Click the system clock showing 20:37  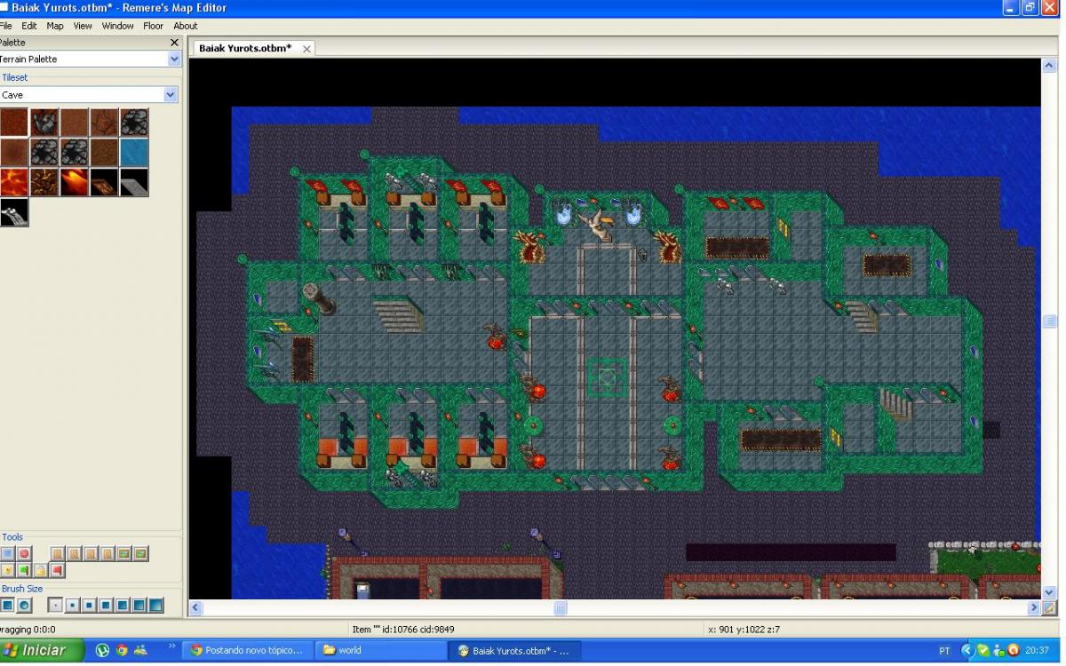coord(1037,651)
